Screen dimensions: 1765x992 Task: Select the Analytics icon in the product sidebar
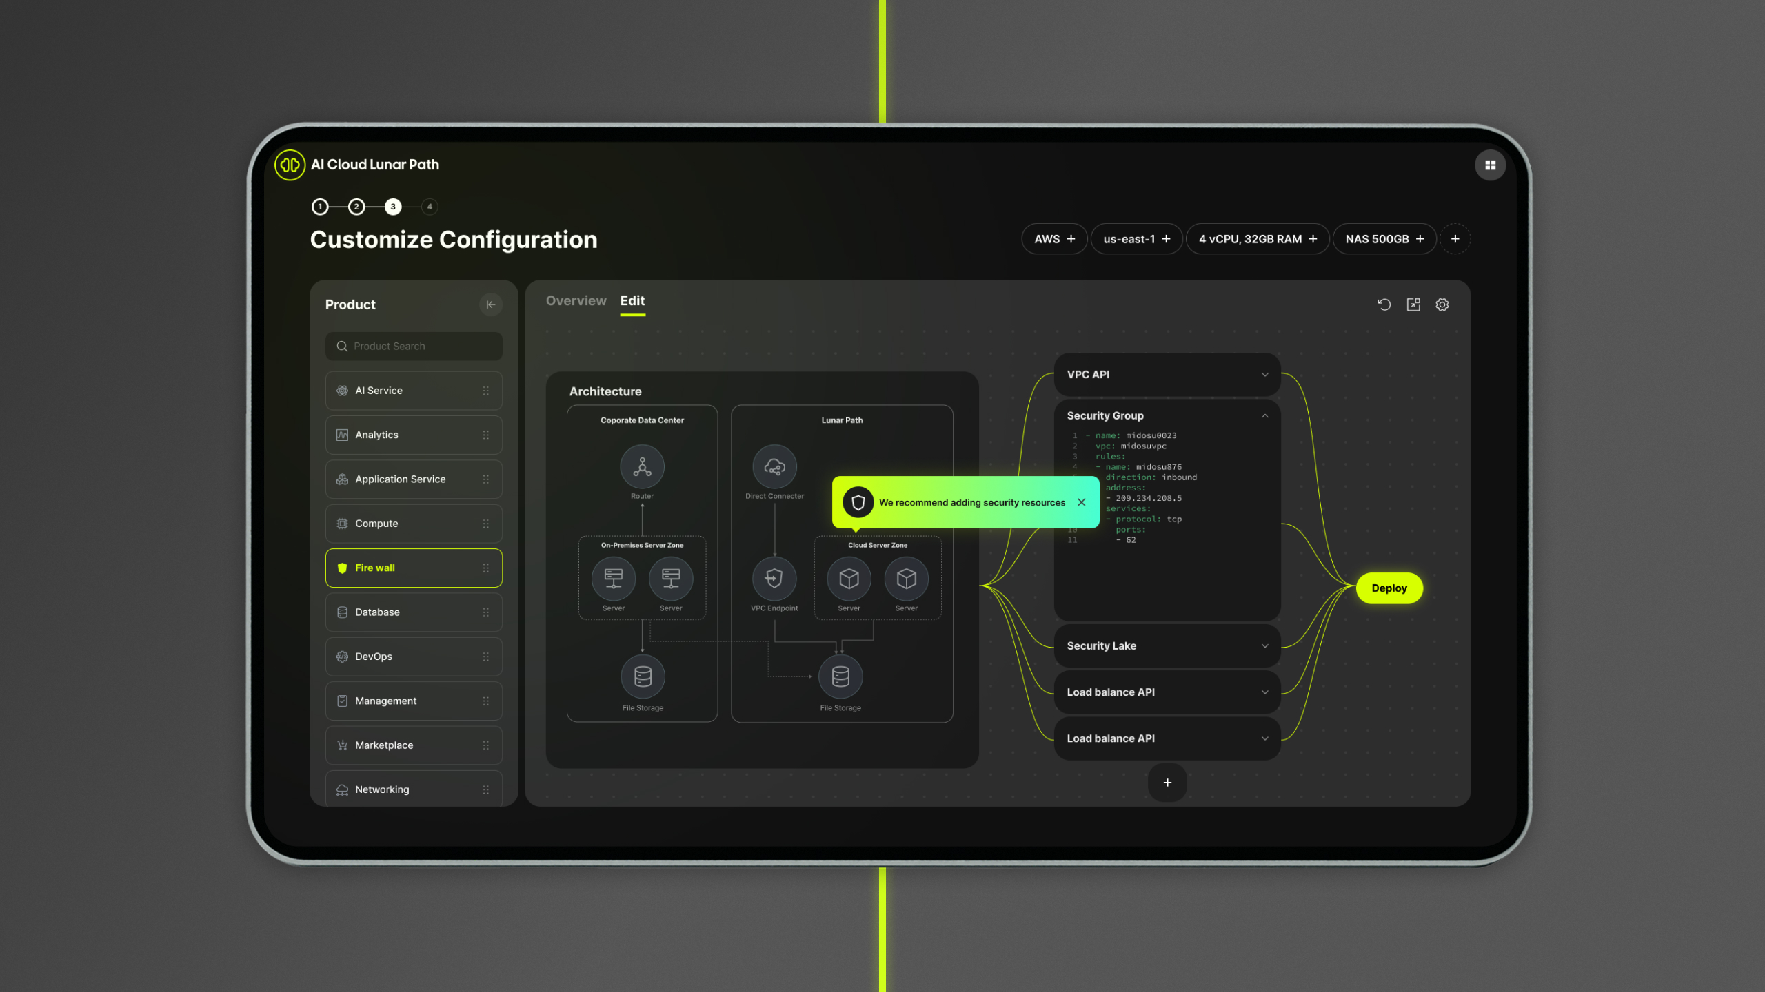click(x=342, y=433)
